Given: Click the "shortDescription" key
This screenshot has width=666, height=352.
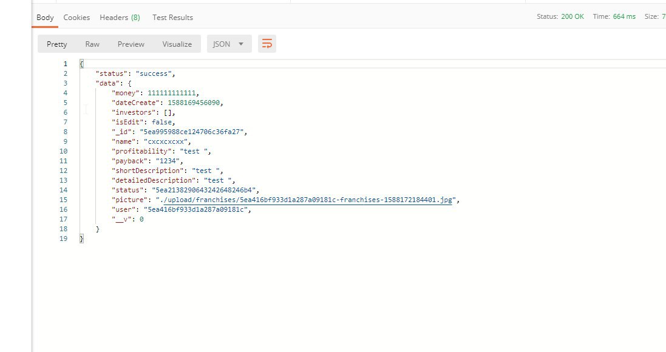Looking at the screenshot, I should (x=148, y=171).
